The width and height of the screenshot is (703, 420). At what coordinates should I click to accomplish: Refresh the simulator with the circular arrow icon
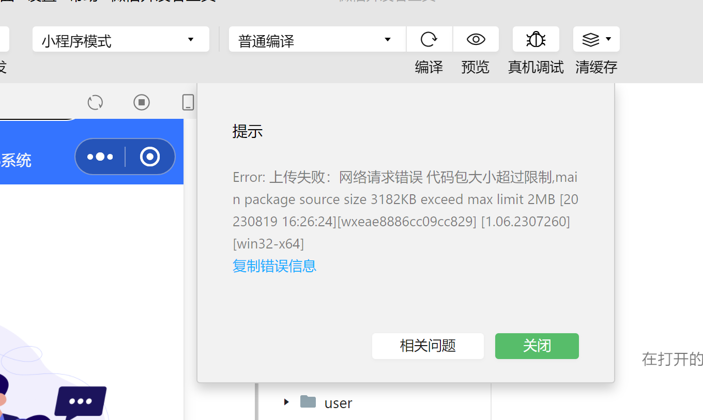pyautogui.click(x=95, y=102)
